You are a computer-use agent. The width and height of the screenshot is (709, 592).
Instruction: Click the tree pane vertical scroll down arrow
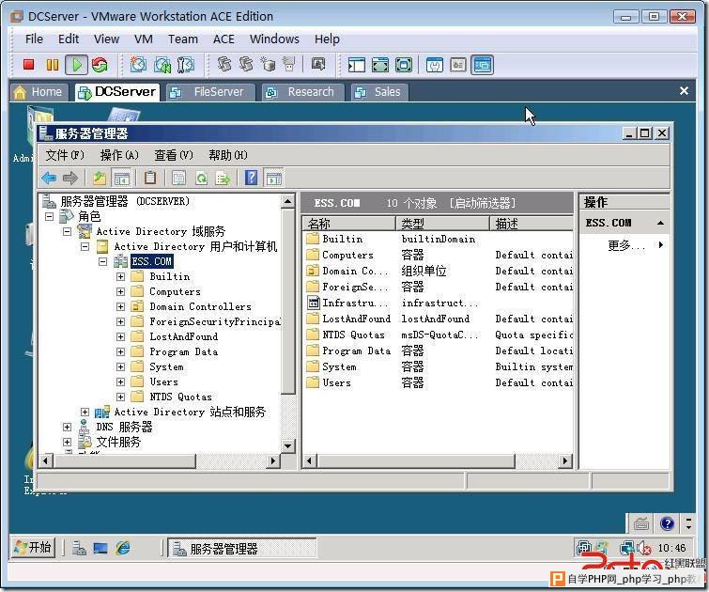point(288,445)
